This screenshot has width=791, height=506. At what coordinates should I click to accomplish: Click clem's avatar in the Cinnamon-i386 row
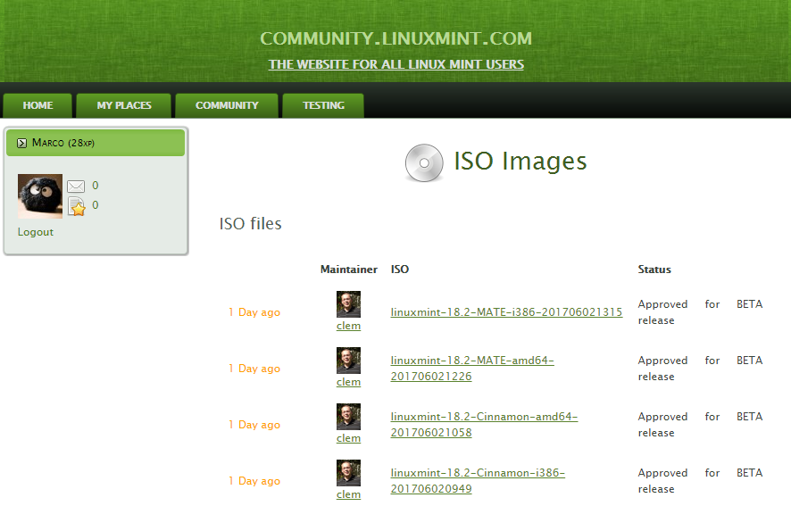click(x=348, y=473)
